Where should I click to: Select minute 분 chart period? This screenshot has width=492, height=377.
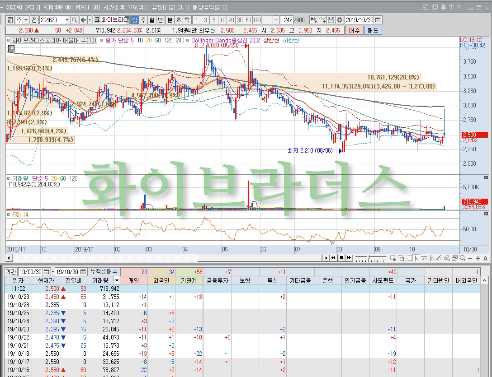[x=170, y=20]
